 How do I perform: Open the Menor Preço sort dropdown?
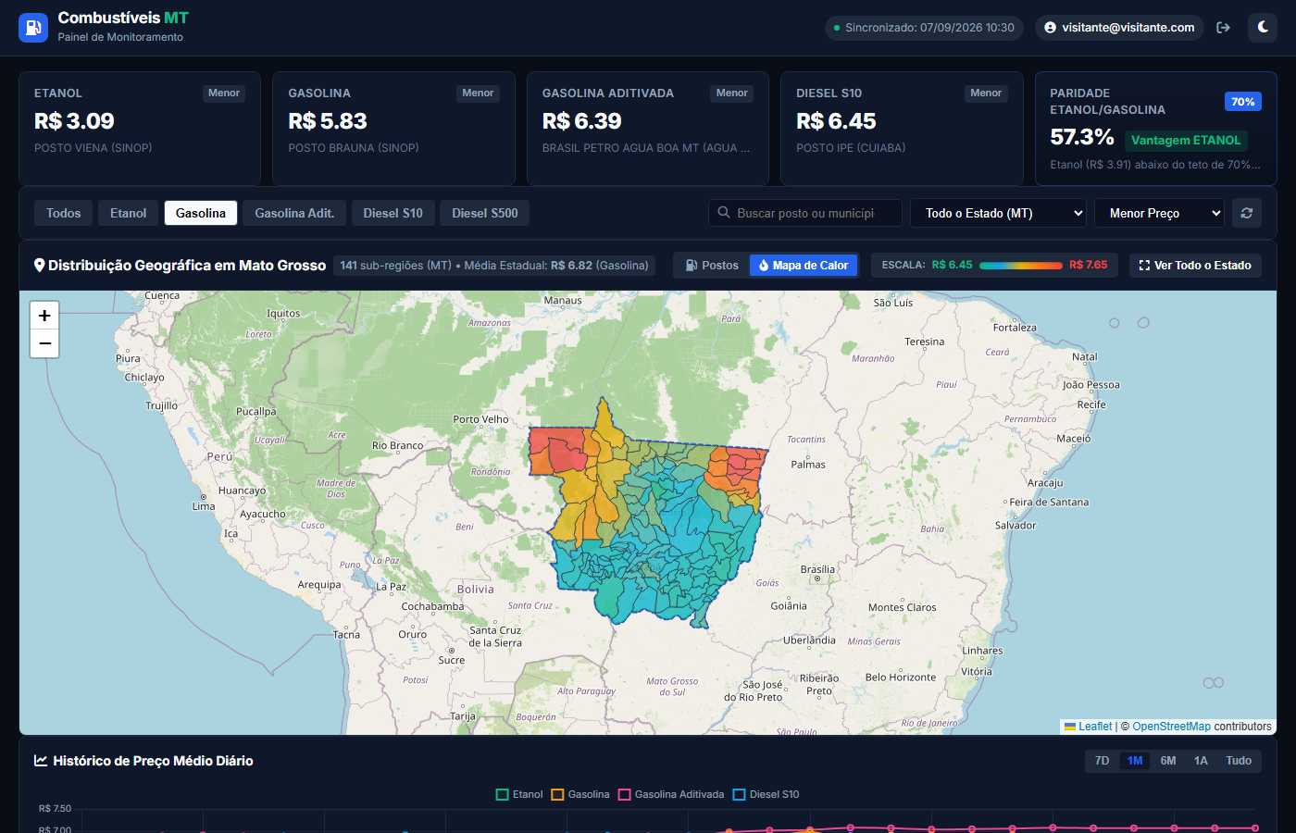pyautogui.click(x=1159, y=213)
